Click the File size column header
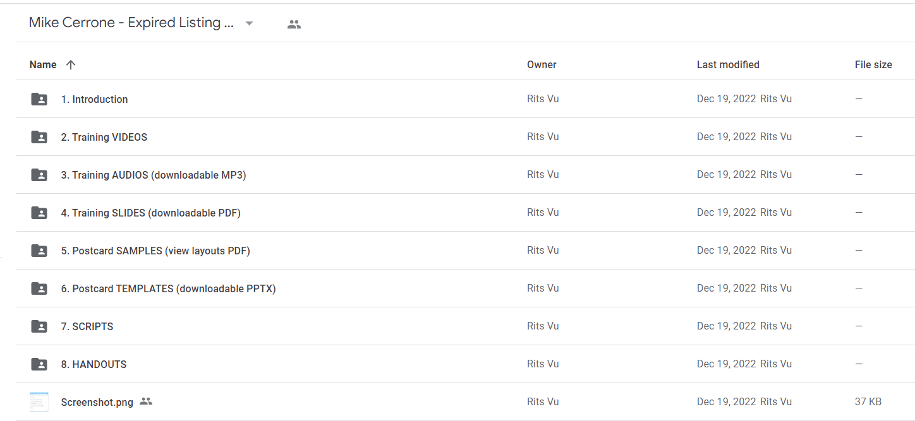Image resolution: width=915 pixels, height=421 pixels. pos(873,64)
